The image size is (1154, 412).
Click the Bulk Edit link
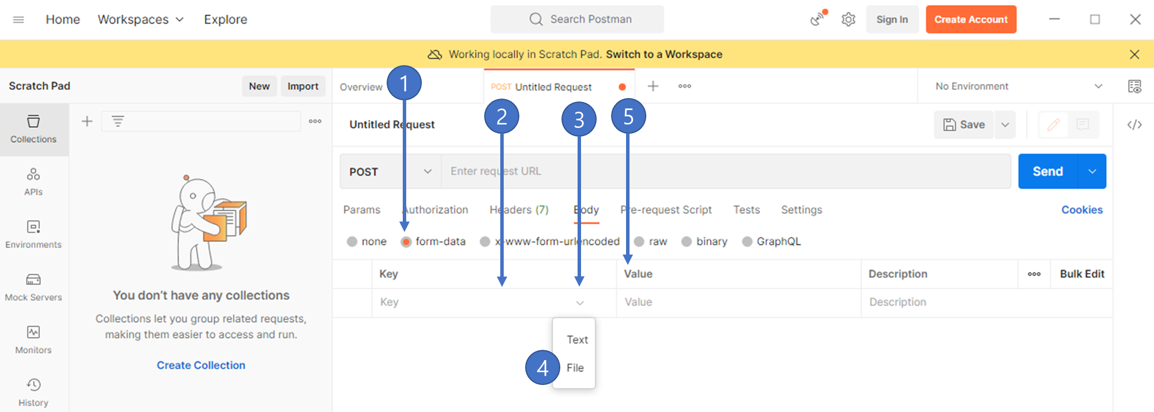[x=1082, y=274]
